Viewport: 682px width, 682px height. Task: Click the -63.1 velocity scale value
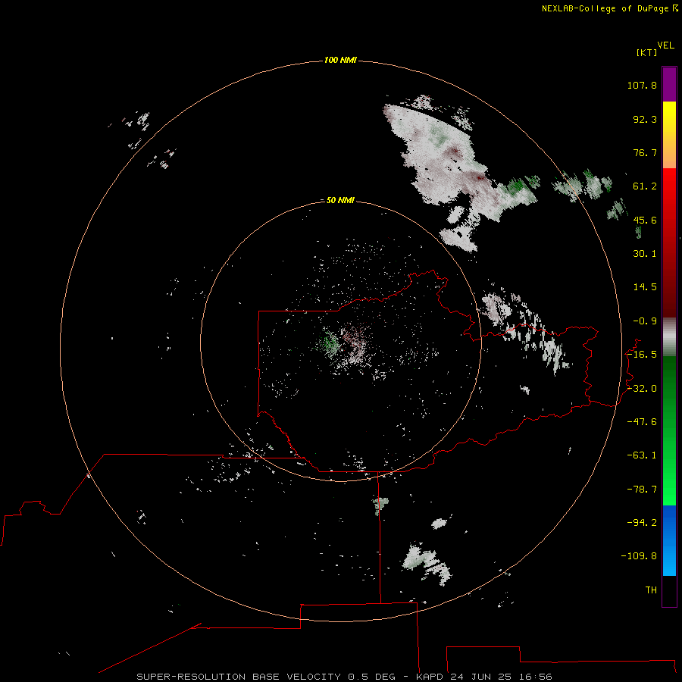[642, 455]
